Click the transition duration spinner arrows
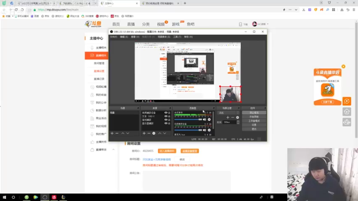 238,122
